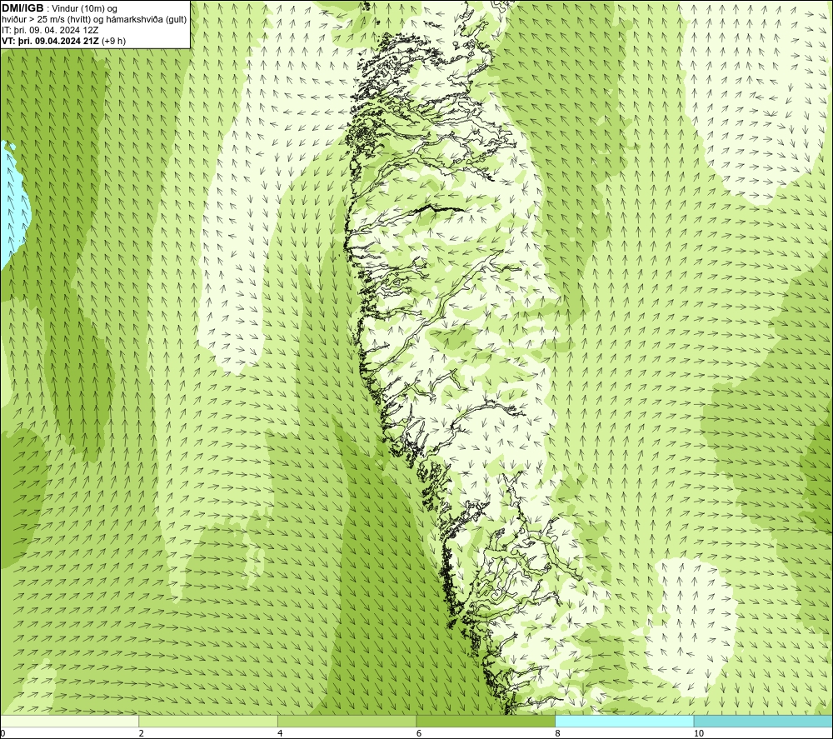Click the colorbar tick label "6"
Screen dimensions: 833x739
click(x=419, y=733)
